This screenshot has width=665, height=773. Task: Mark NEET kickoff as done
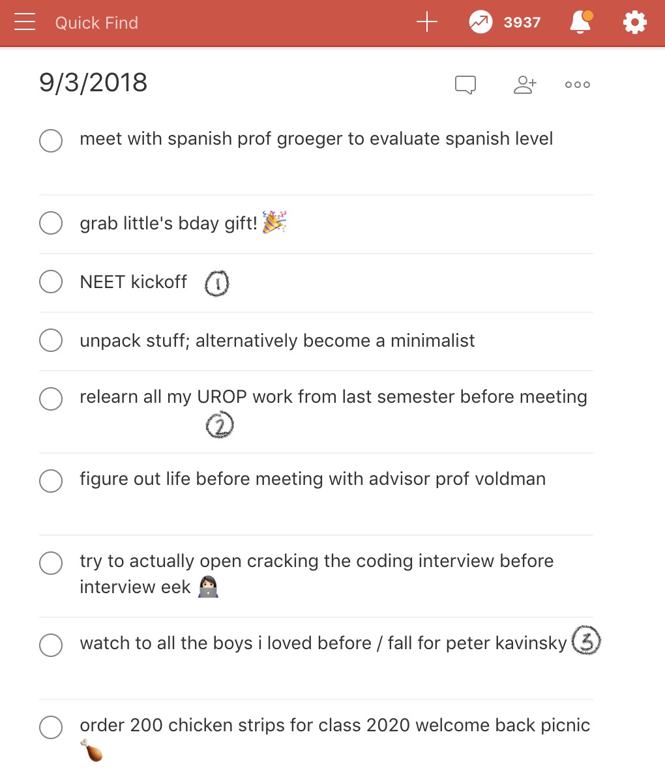point(51,282)
